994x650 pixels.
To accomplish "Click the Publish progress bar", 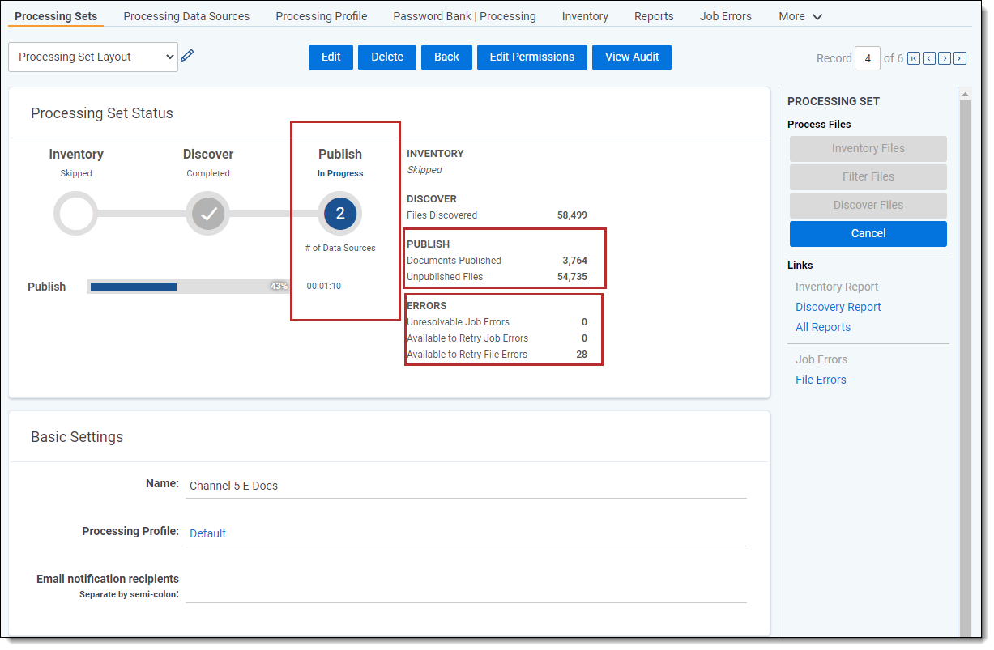I will click(188, 287).
